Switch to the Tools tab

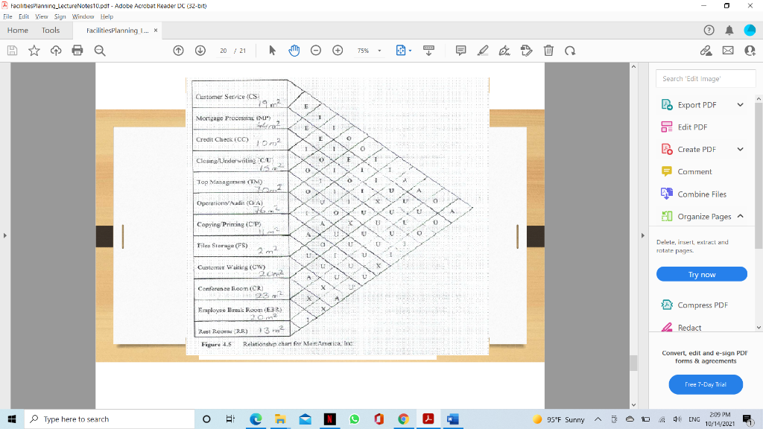tap(50, 30)
